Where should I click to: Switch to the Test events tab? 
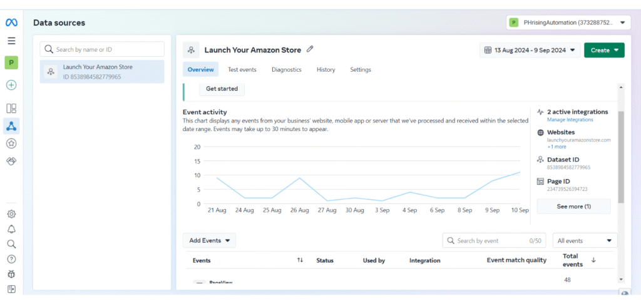[242, 70]
